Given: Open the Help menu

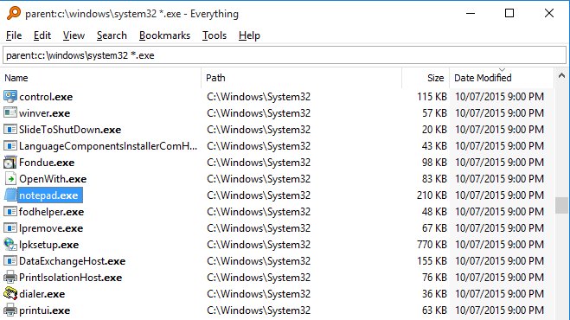Looking at the screenshot, I should (x=249, y=35).
